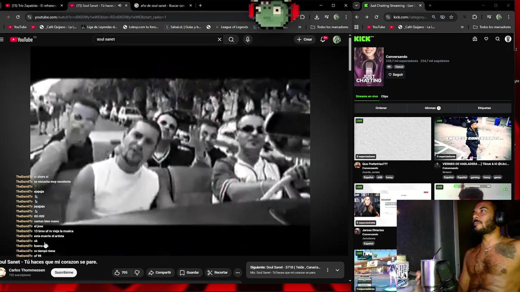The width and height of the screenshot is (520, 292).
Task: Open site info icon in YouTube address bar
Action: point(29,17)
